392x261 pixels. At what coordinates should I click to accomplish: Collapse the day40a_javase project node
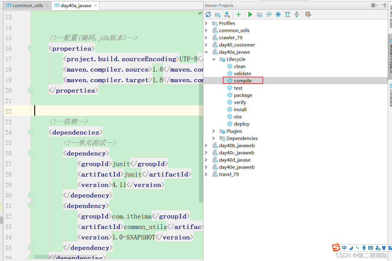(x=206, y=52)
